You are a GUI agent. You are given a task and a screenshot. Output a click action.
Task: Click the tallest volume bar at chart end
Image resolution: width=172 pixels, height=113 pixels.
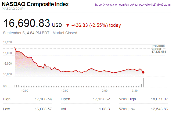144,83
